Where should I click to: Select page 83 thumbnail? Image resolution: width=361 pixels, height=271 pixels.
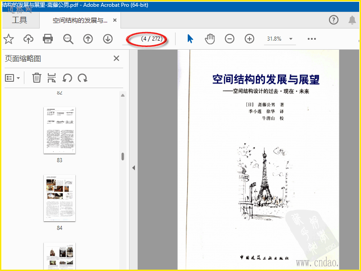[x=60, y=131]
